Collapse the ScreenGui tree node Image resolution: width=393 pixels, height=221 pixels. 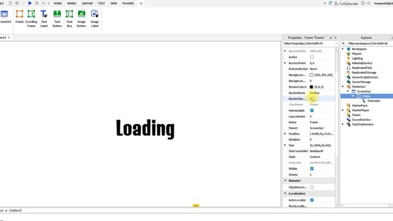point(348,91)
